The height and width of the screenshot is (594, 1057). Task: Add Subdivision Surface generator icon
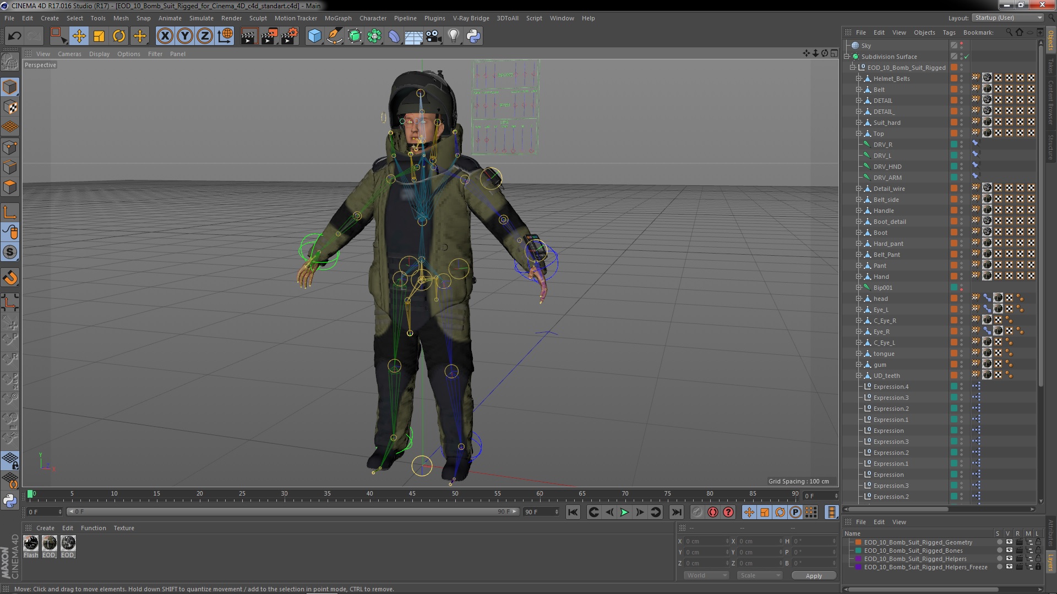click(355, 36)
